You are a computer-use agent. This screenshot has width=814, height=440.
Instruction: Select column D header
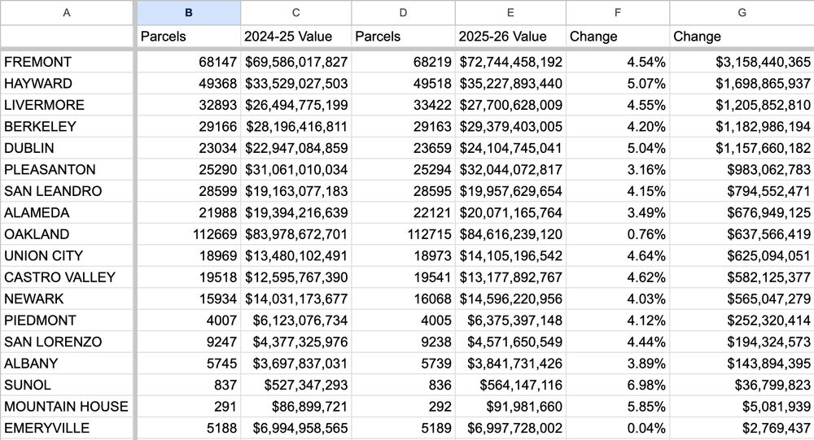pyautogui.click(x=404, y=12)
